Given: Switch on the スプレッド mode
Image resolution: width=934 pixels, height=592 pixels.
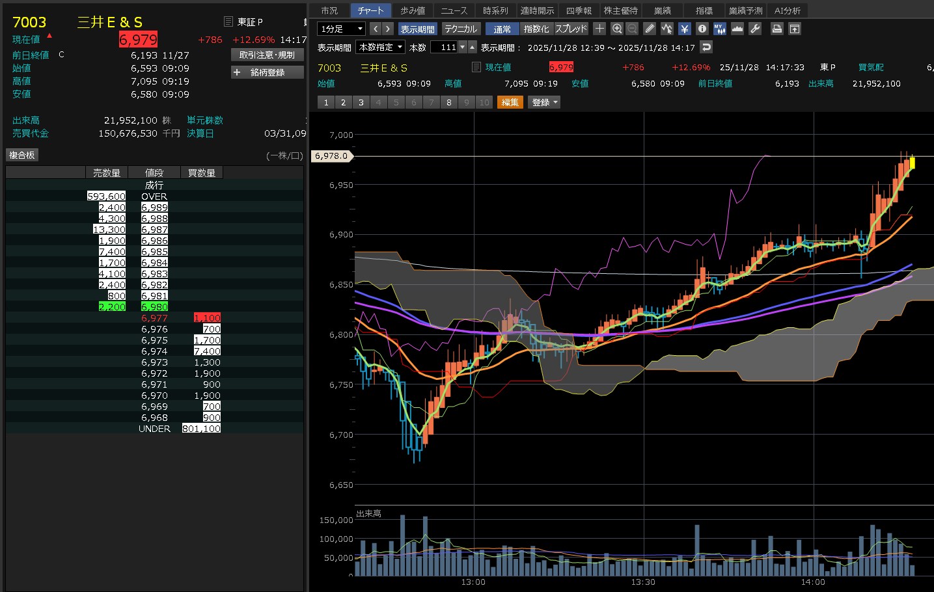Looking at the screenshot, I should pyautogui.click(x=571, y=29).
